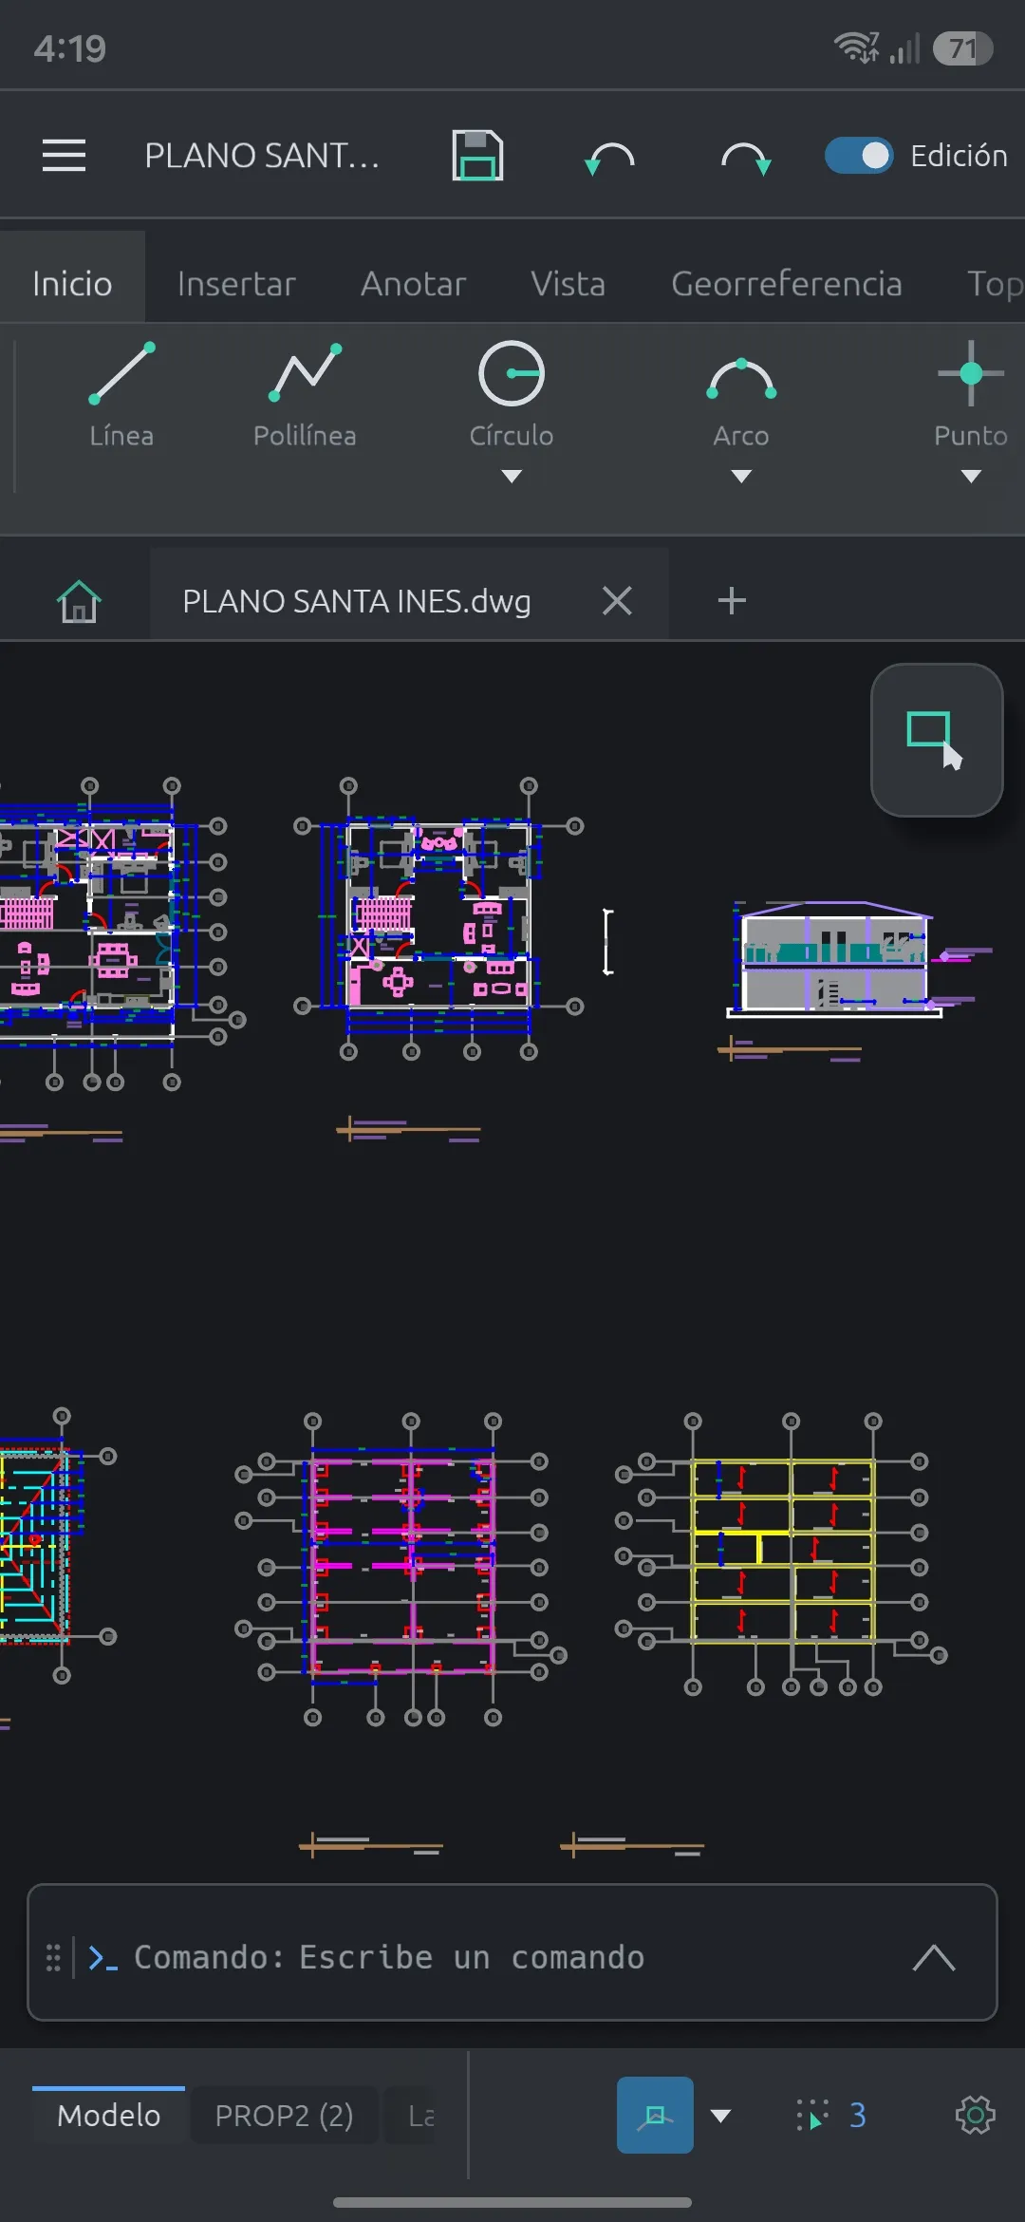The image size is (1025, 2222).
Task: Open the Georreferencia ribbon tab
Action: (x=786, y=283)
